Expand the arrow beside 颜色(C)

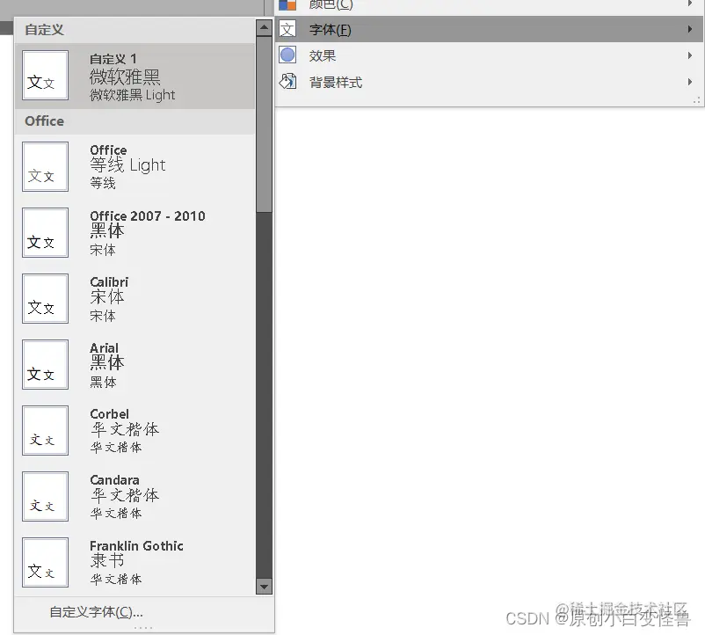point(690,4)
